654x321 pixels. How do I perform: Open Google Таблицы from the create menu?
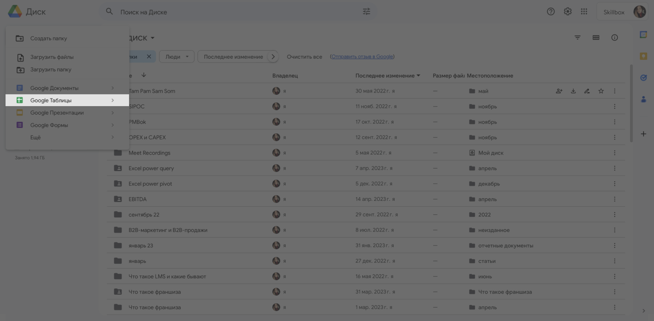tap(51, 100)
